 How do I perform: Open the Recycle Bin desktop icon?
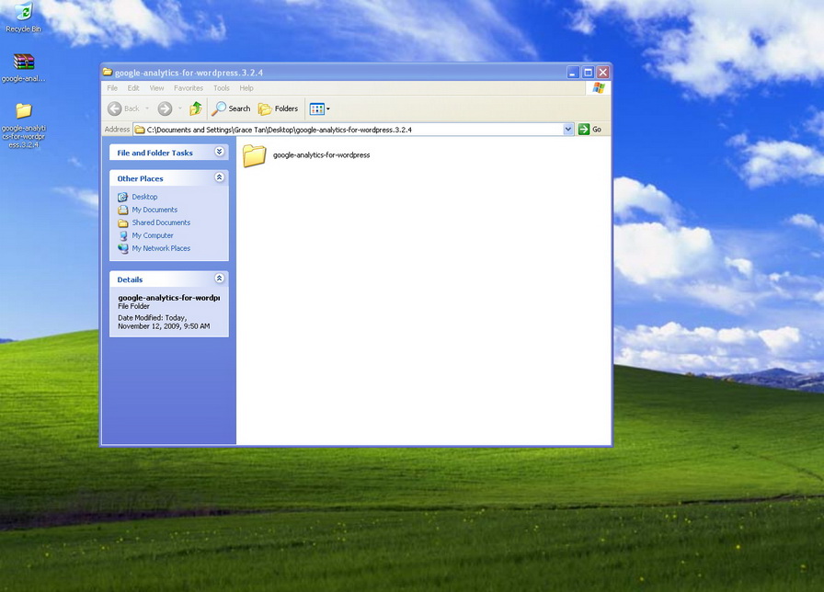(24, 17)
